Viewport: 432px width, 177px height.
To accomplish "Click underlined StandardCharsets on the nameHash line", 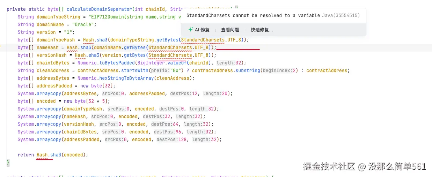I will pos(170,47).
